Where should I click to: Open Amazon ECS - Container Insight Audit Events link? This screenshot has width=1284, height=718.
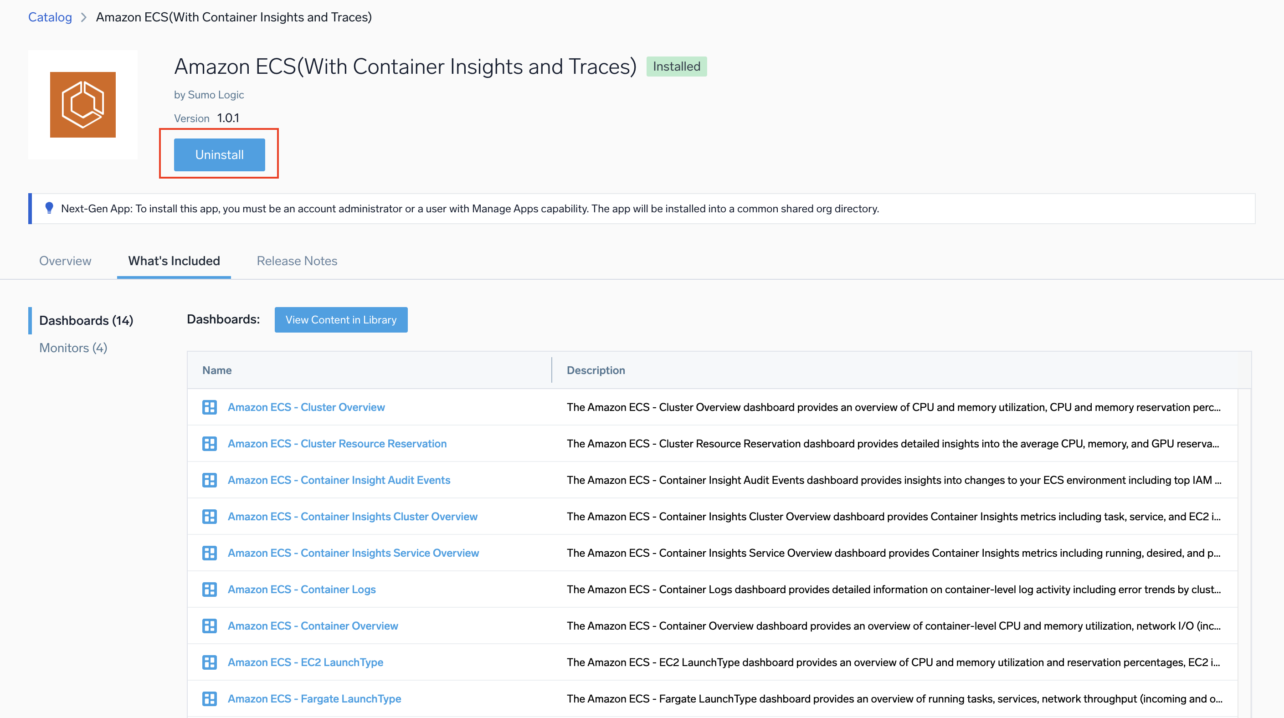(x=339, y=480)
